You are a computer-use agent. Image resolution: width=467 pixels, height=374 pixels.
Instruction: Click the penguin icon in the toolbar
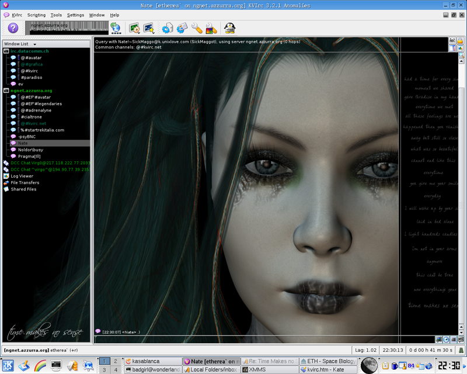click(229, 28)
